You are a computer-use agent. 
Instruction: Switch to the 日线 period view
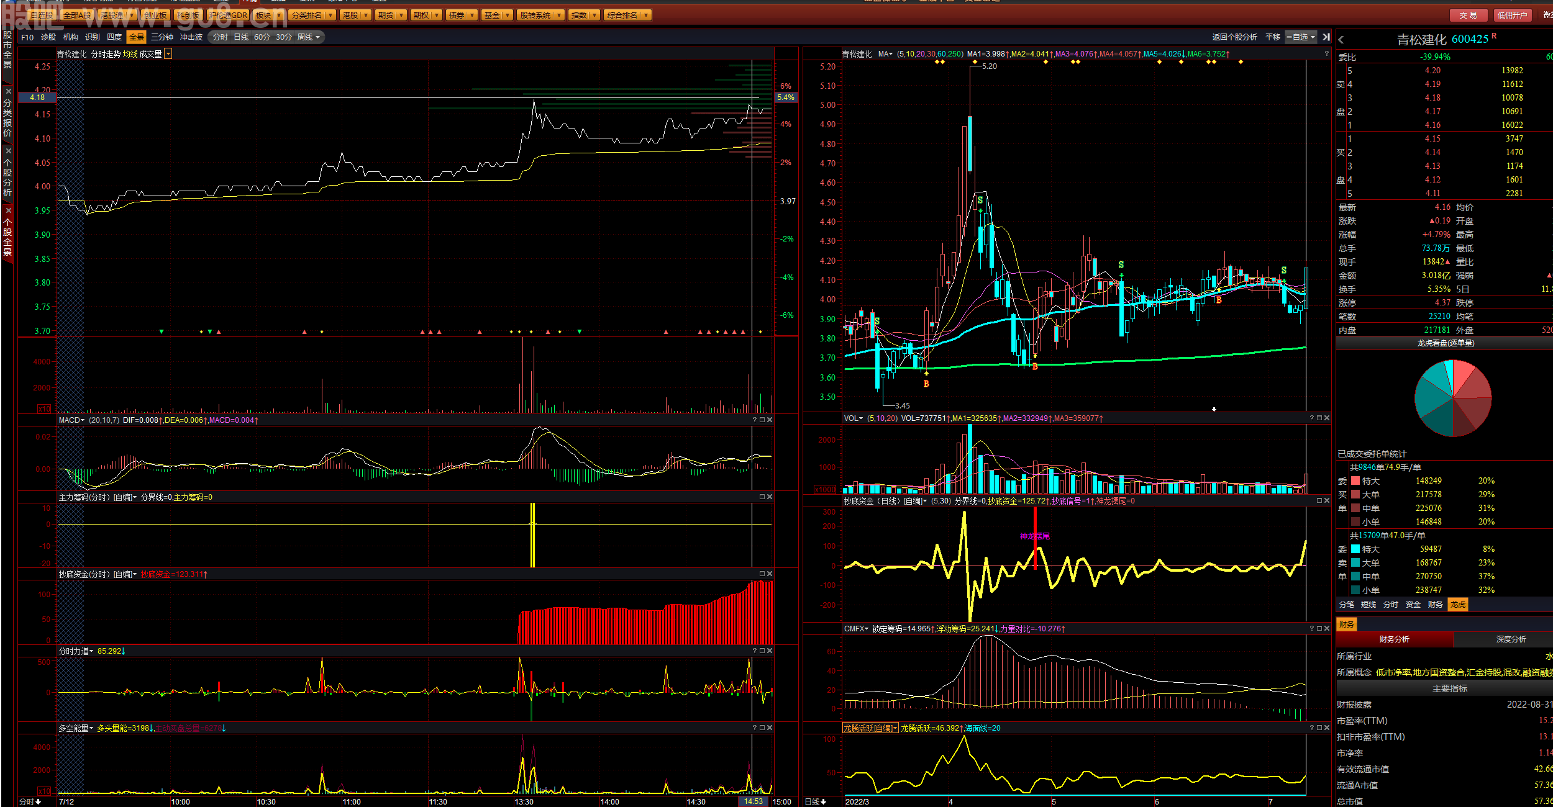[x=241, y=37]
